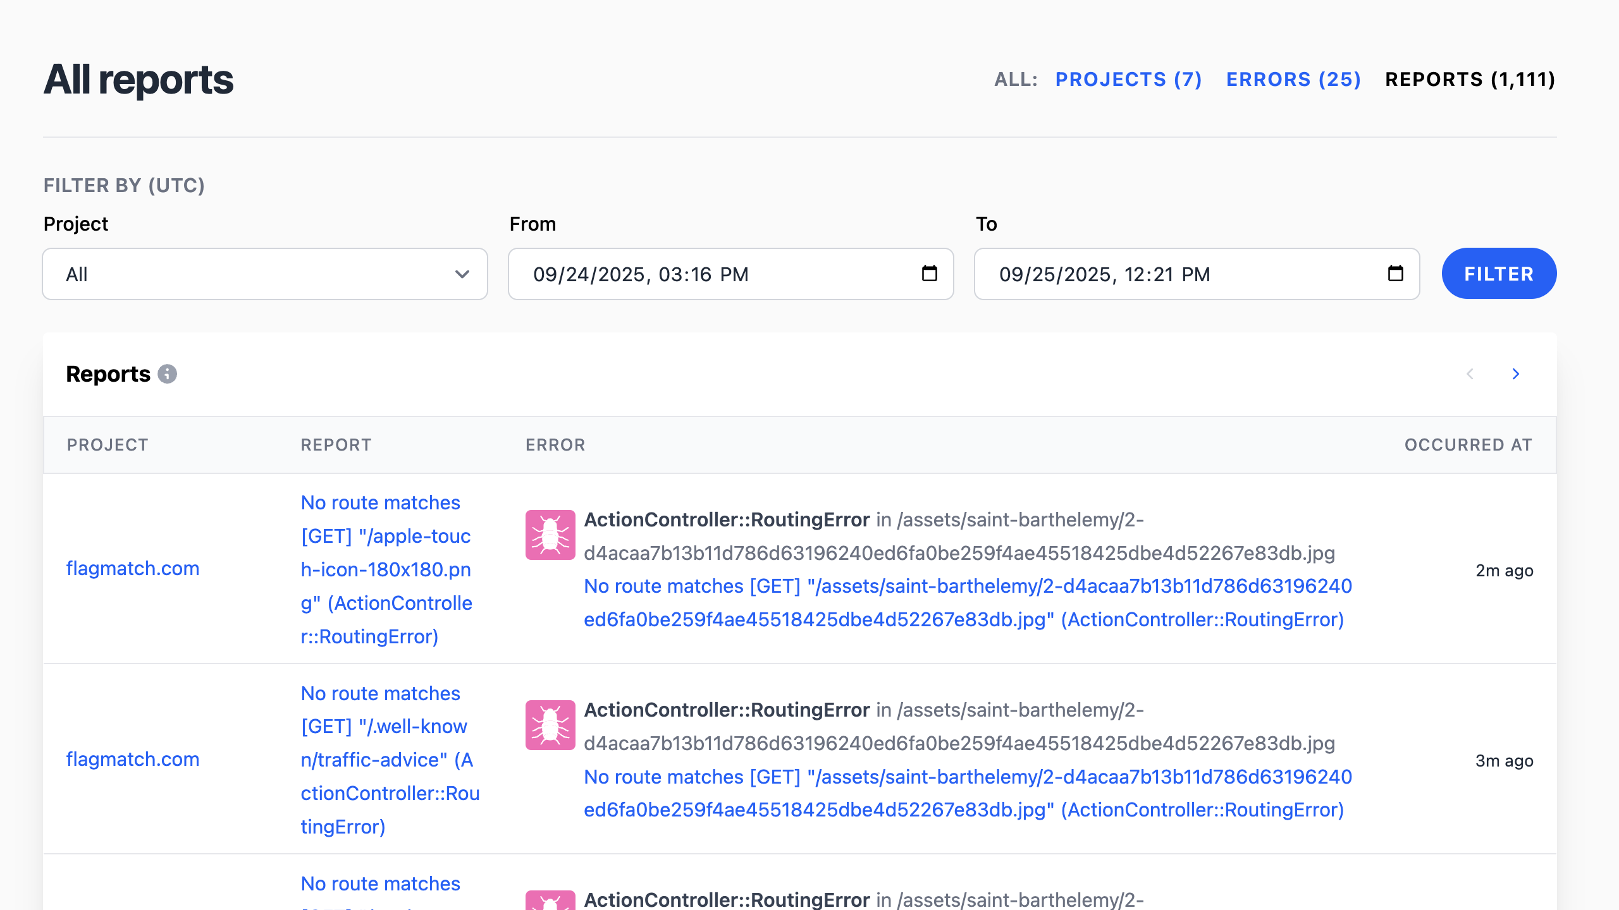Click bug icon in the 2m ago row
This screenshot has height=910, width=1619.
(x=550, y=535)
